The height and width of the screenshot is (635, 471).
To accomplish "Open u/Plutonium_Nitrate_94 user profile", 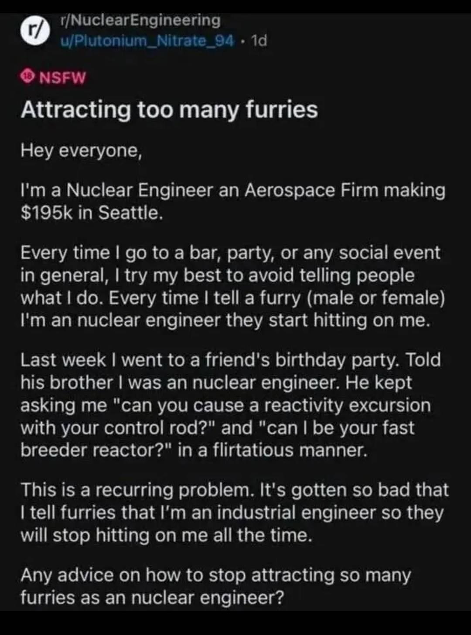I will (147, 41).
